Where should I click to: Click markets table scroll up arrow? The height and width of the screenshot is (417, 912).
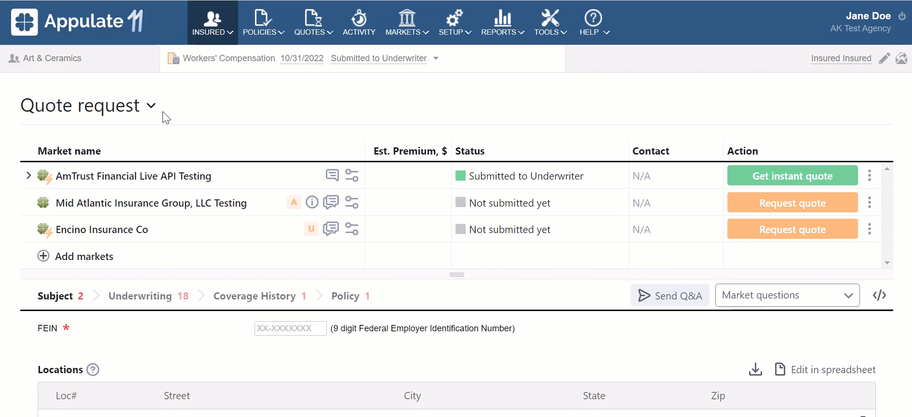click(887, 169)
